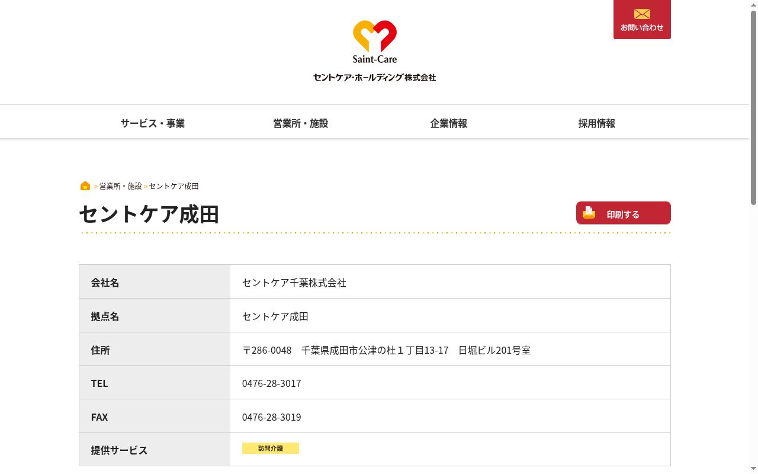The height and width of the screenshot is (474, 758).
Task: Click the 提供サービス row label
Action: (x=119, y=450)
